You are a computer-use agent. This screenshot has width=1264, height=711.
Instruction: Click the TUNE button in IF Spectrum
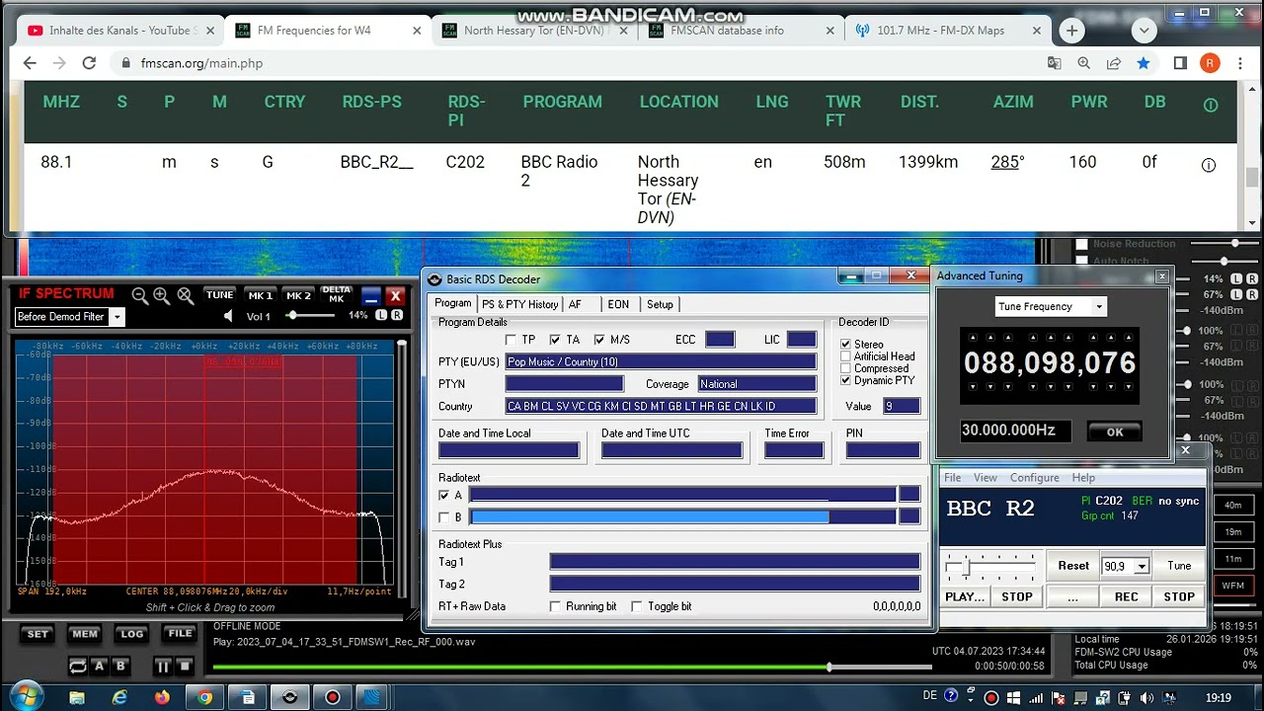coord(219,295)
